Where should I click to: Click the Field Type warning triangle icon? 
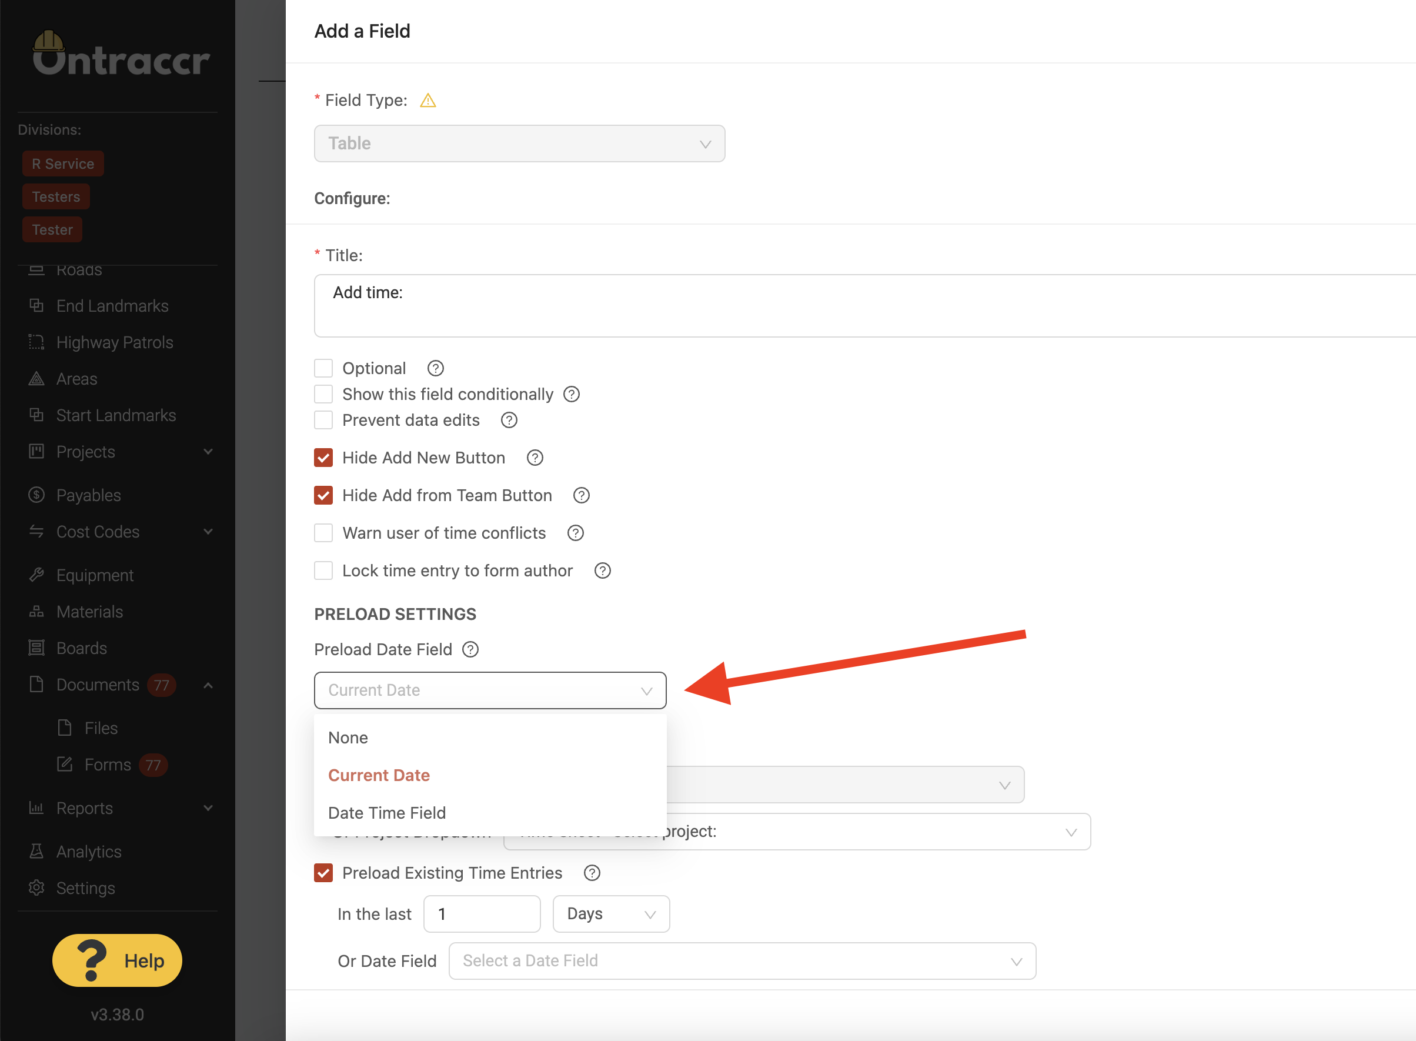[x=428, y=100]
